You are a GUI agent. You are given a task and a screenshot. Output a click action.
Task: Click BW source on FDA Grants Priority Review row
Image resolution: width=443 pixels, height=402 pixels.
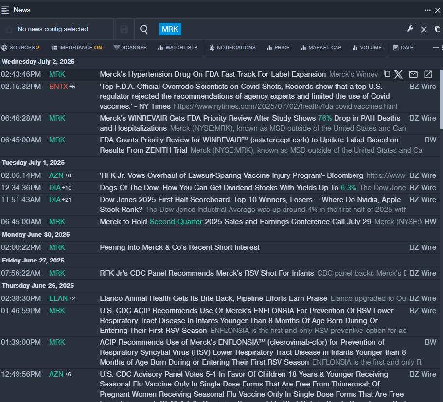click(x=430, y=140)
